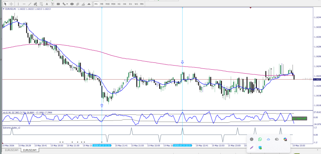Image resolution: width=321 pixels, height=154 pixels.
Task: Switch chart to H4 timeframe
Action: 124,4
